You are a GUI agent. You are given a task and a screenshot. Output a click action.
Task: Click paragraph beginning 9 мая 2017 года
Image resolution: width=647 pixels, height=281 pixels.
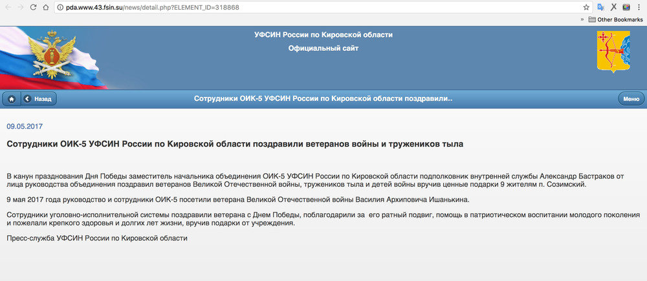[x=238, y=200]
